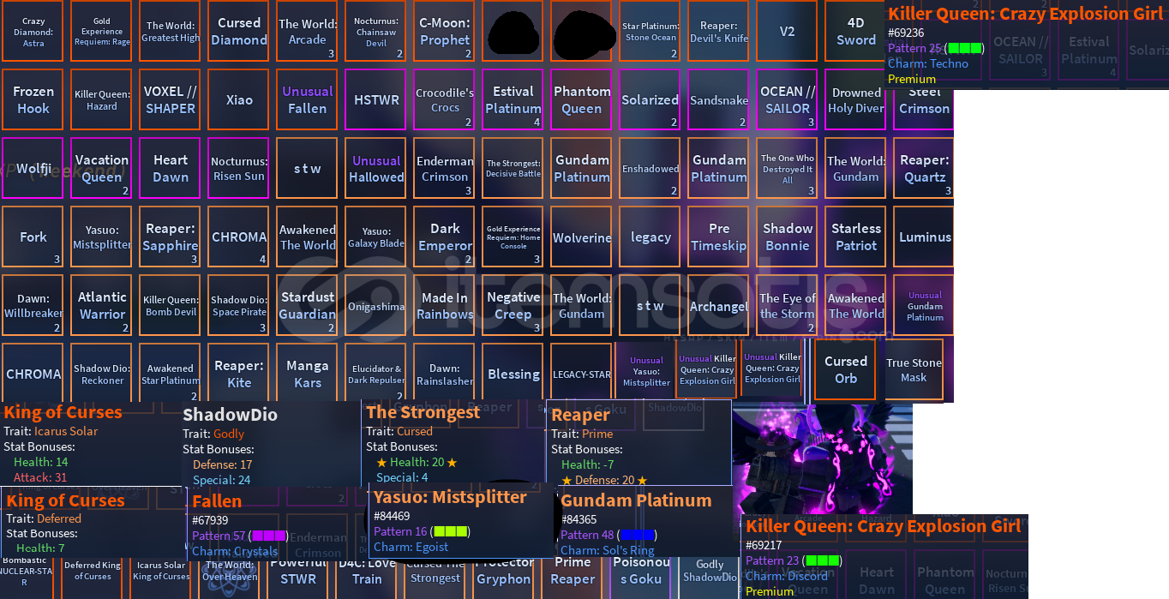Select the Steel Crimson slot

pyautogui.click(x=924, y=109)
